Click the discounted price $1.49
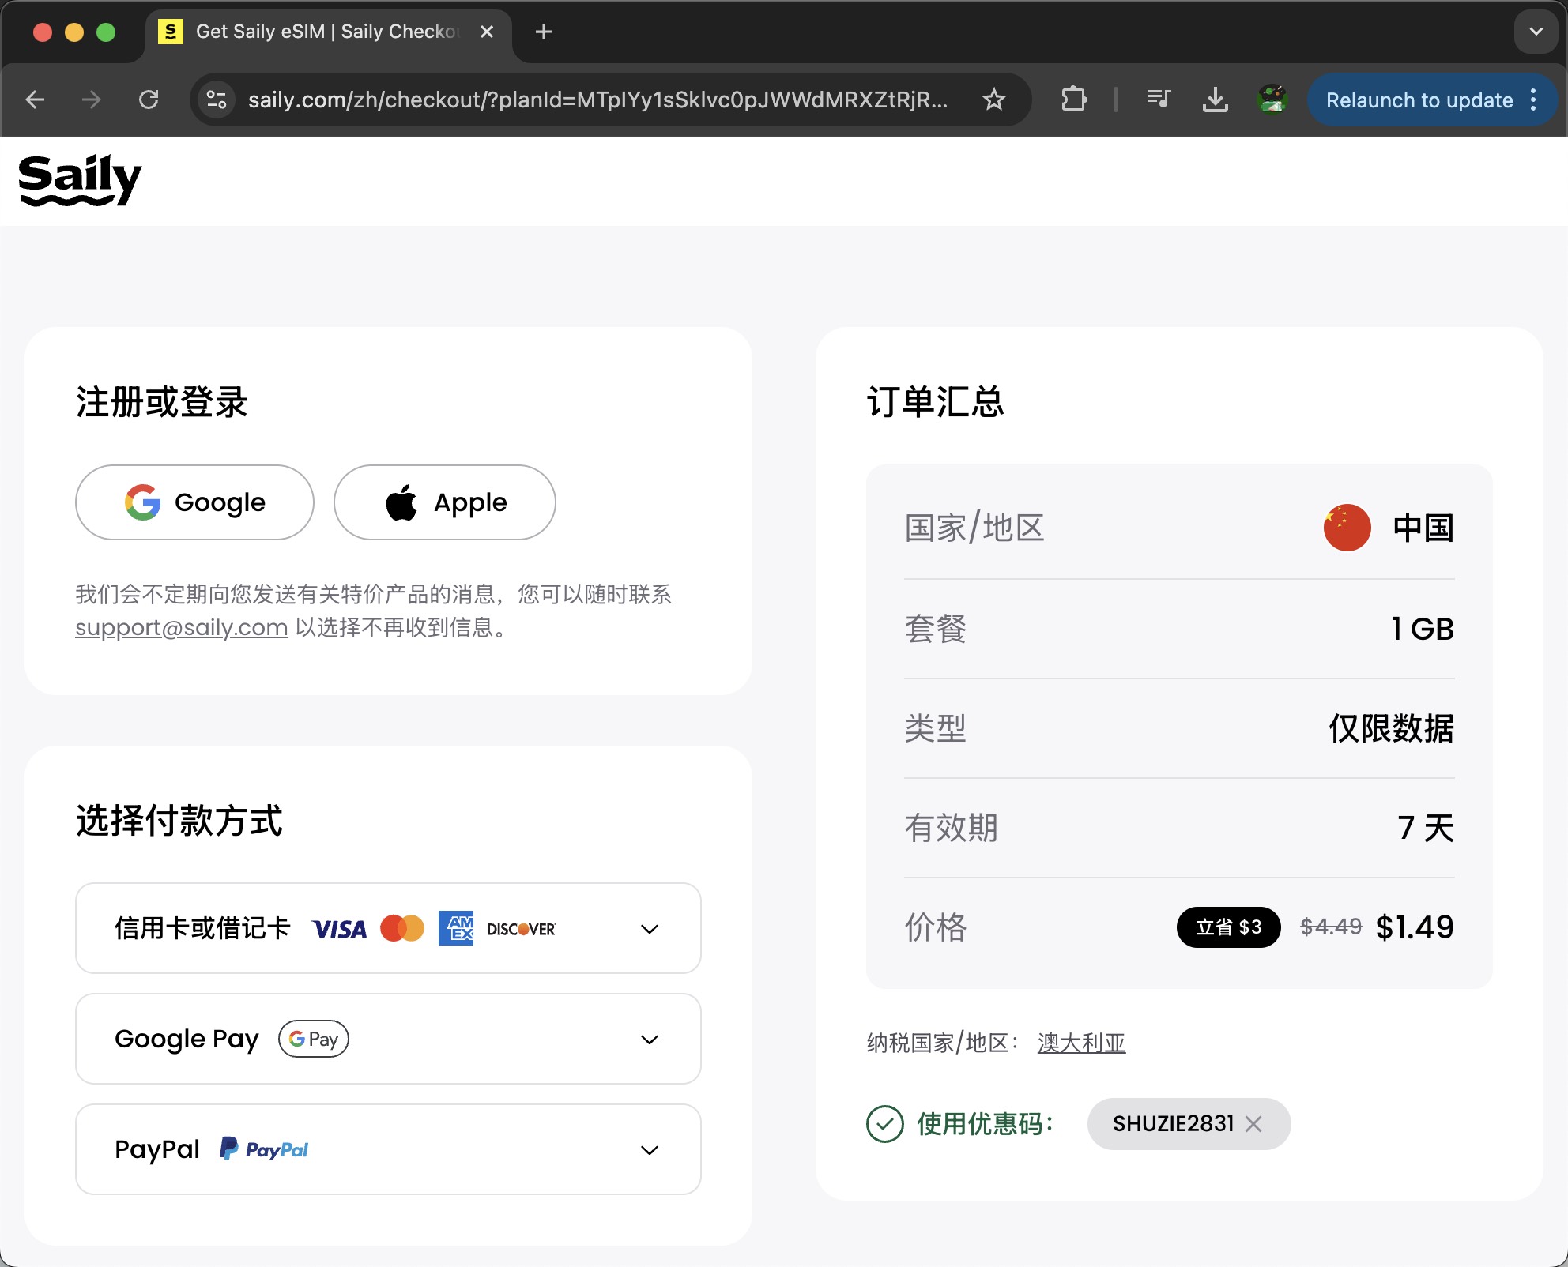 click(1415, 927)
